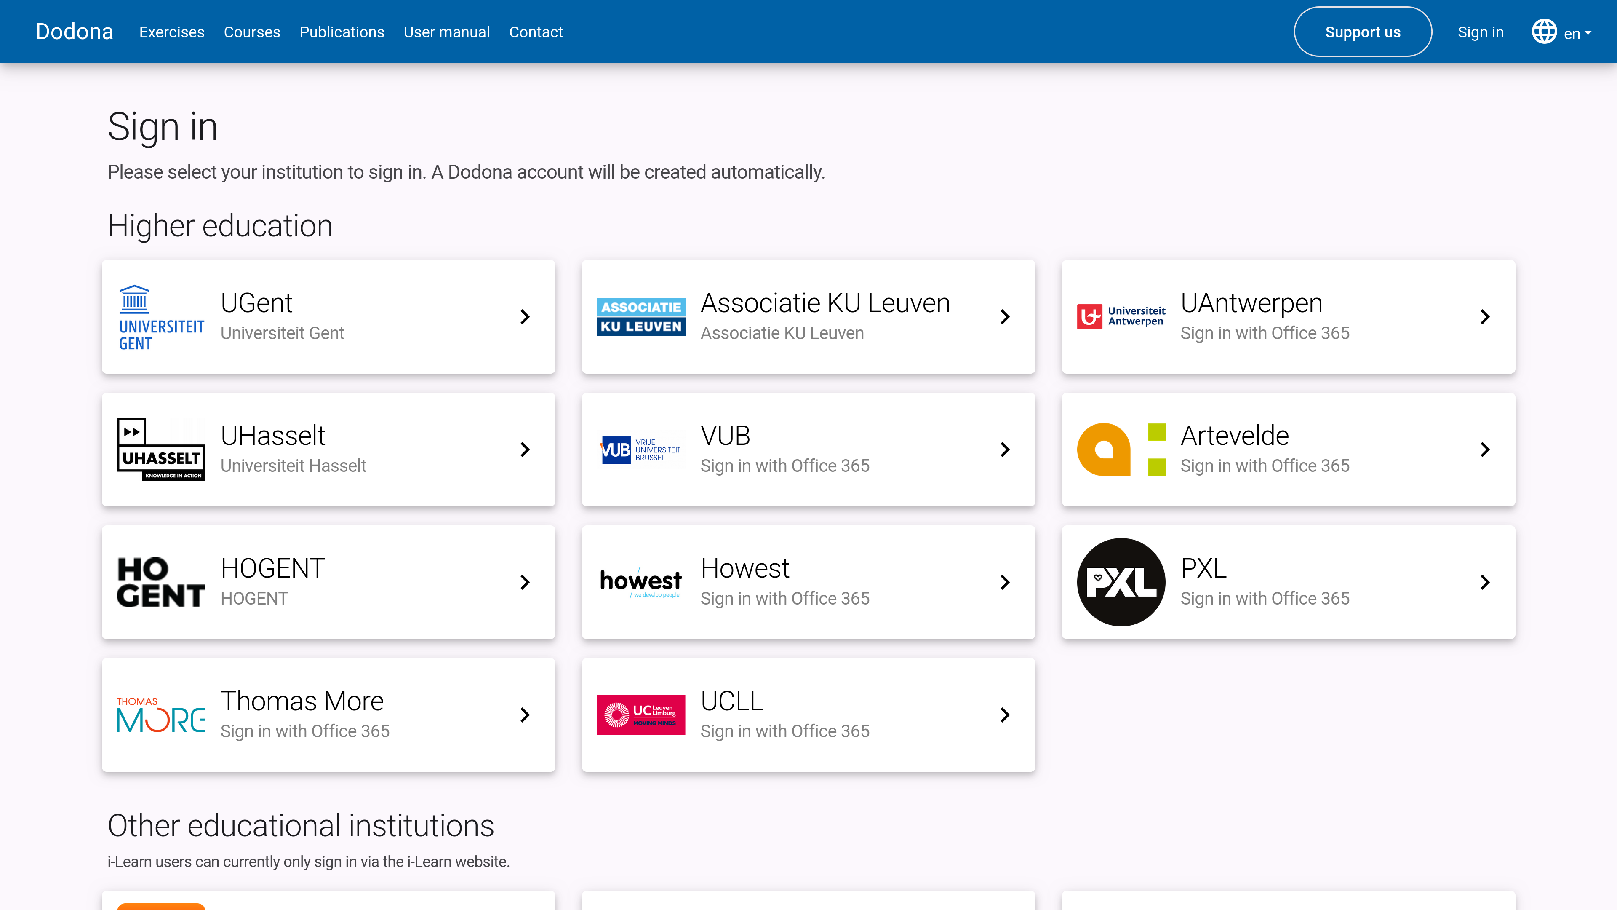Click the chevron on the UGent card

click(x=526, y=317)
